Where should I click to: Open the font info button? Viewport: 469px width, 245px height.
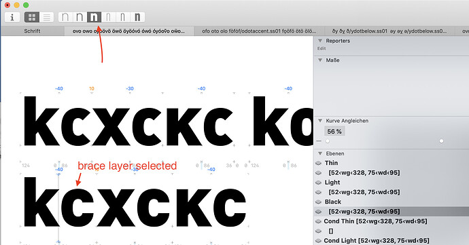pos(12,18)
